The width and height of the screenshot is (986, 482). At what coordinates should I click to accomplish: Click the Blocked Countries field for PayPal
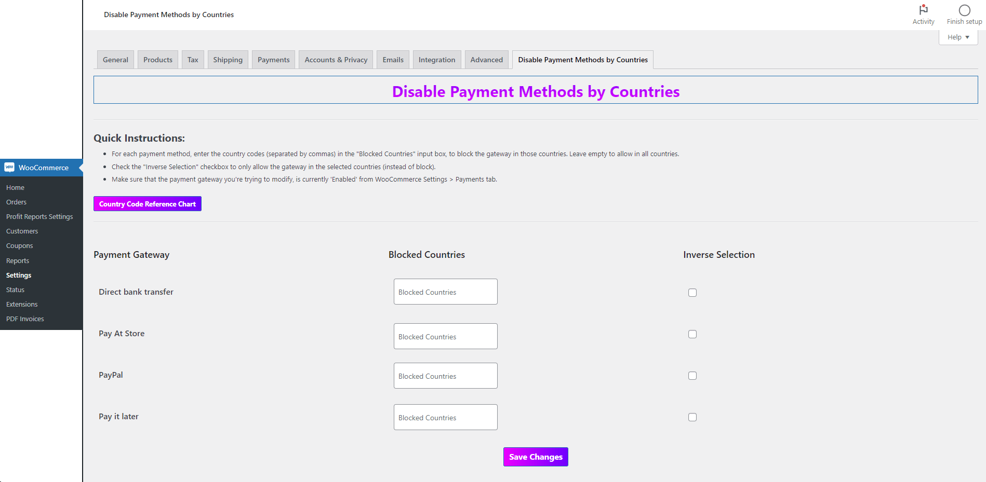(x=445, y=375)
